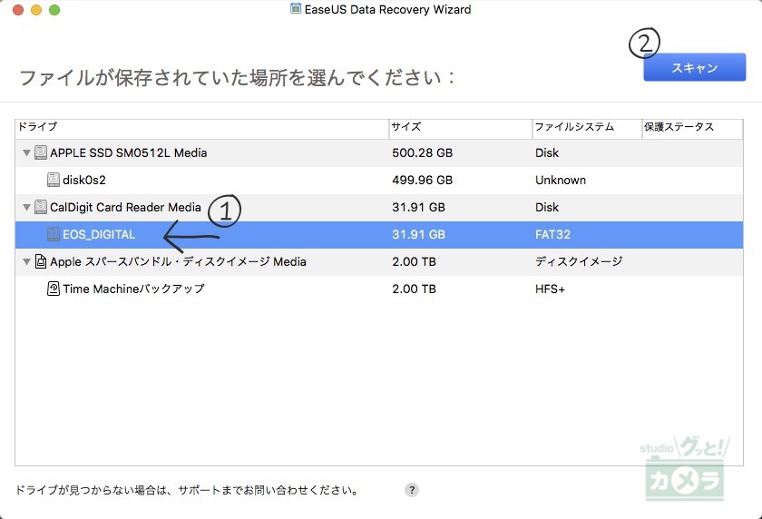Click the EOS_DIGITAL volume icon

[x=54, y=234]
